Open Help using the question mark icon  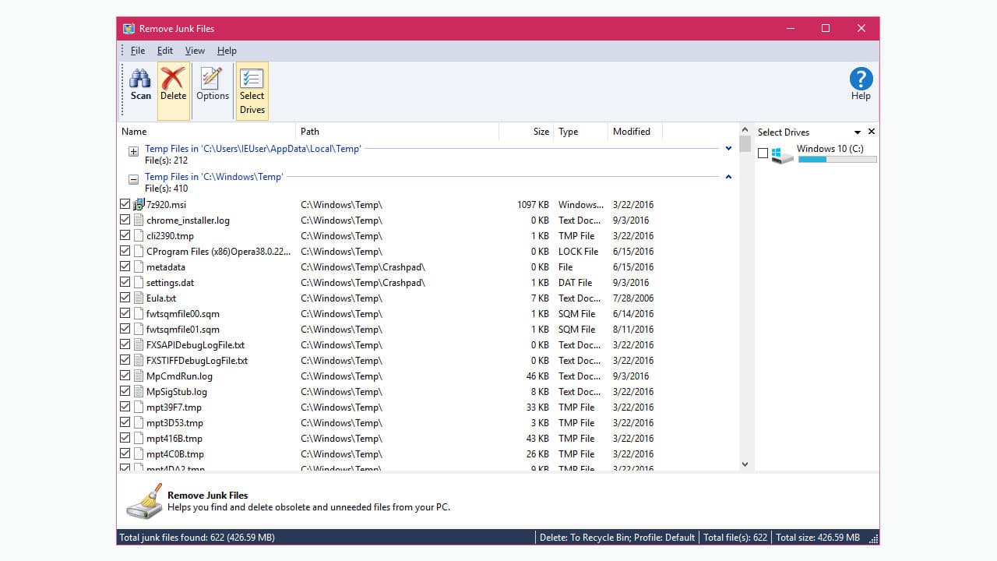[861, 78]
